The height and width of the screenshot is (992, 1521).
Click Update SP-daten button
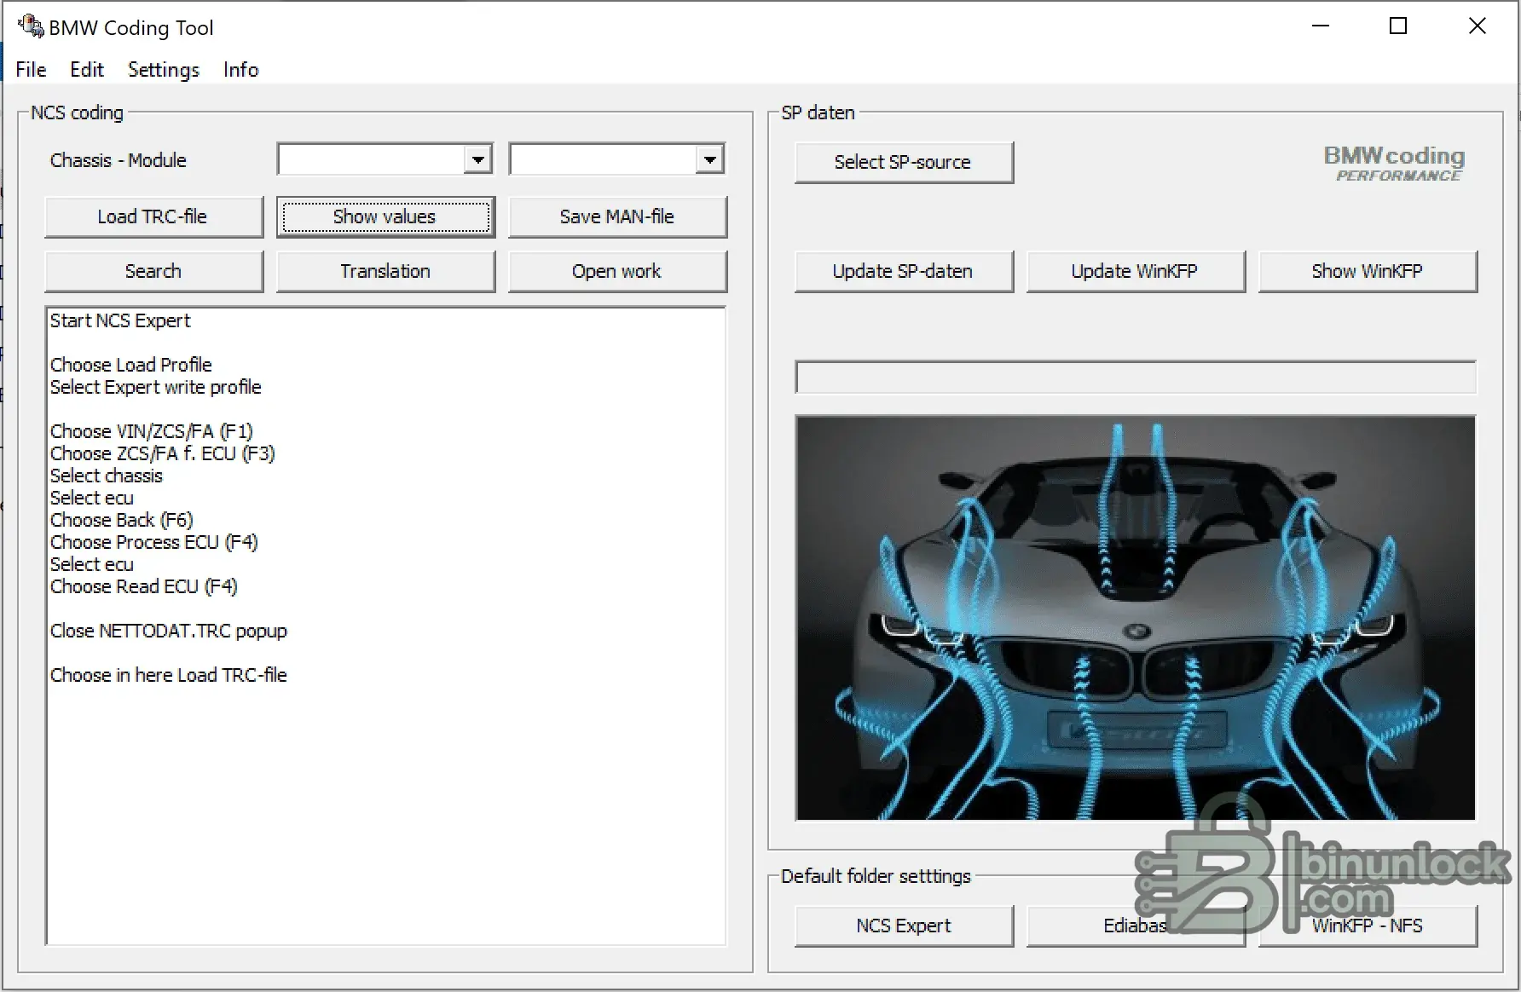[904, 272]
